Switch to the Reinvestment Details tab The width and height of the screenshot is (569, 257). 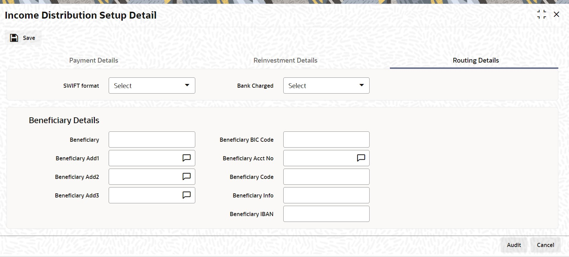coord(285,60)
